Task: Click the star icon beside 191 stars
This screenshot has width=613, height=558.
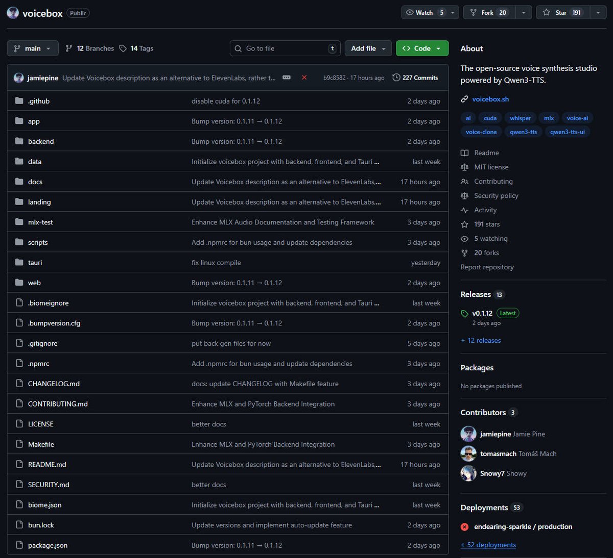Action: tap(464, 224)
